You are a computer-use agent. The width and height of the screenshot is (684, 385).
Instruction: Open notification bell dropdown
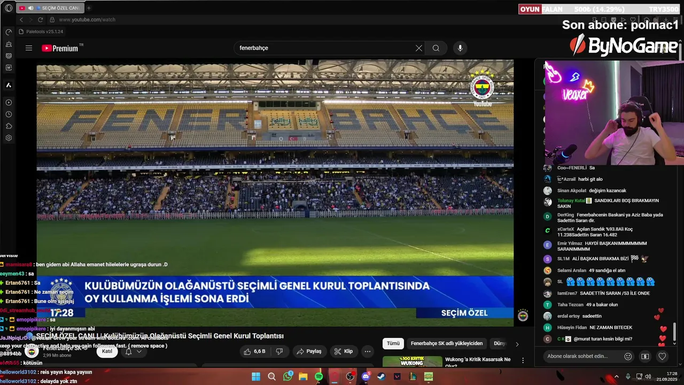click(x=134, y=351)
